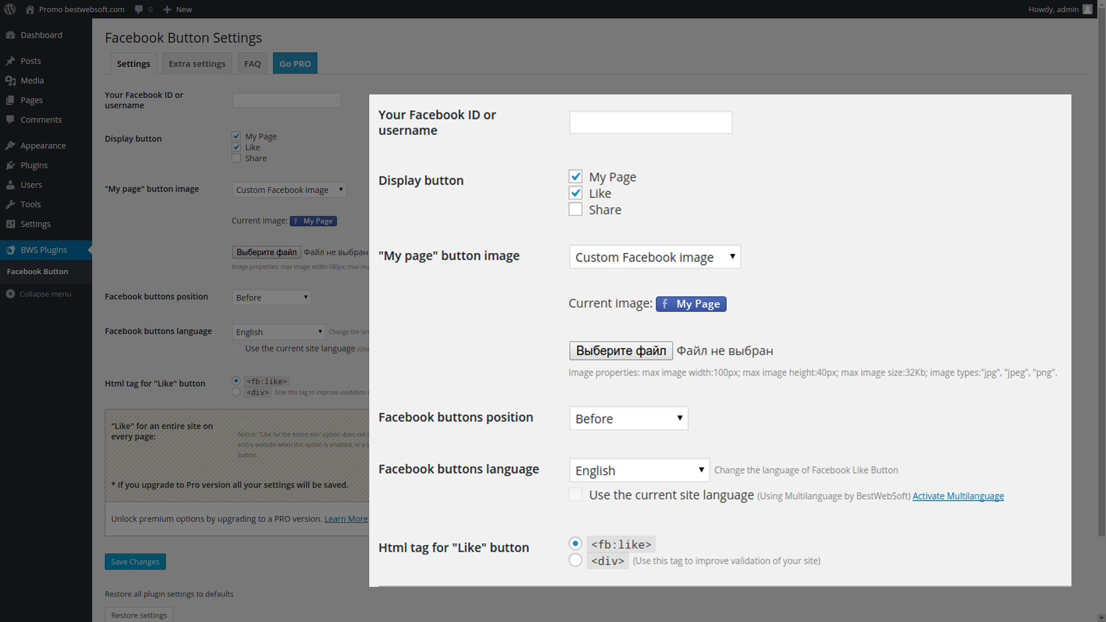This screenshot has height=622, width=1106.
Task: Enable the Share checkbox in the background form
Action: 236,158
